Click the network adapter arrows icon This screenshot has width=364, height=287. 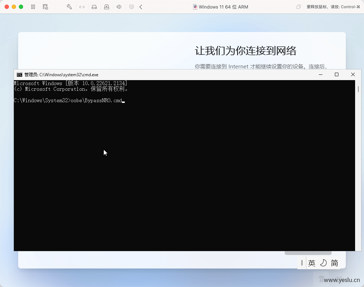point(82,7)
